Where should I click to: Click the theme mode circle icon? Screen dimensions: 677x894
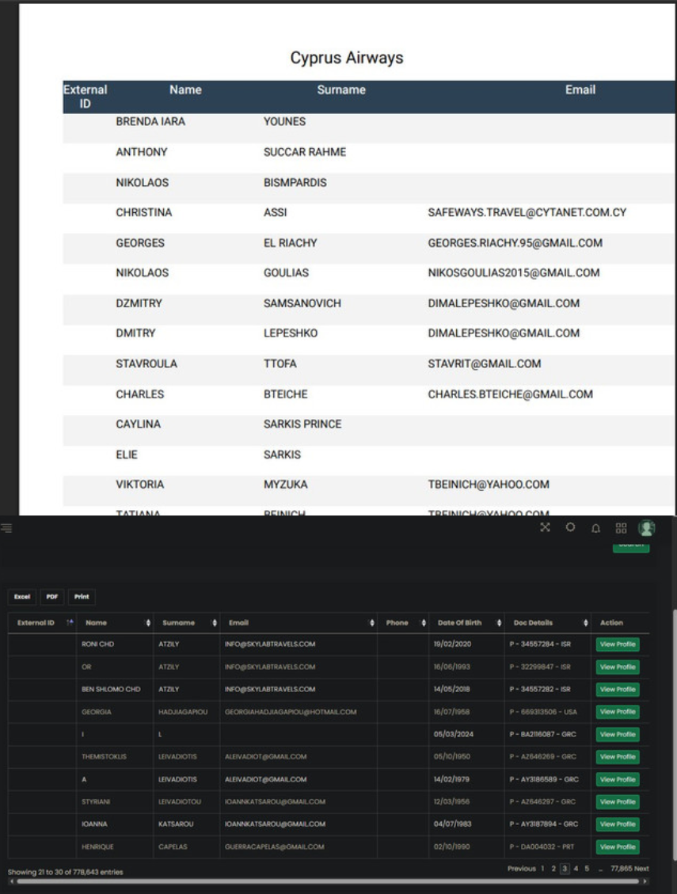tap(570, 527)
